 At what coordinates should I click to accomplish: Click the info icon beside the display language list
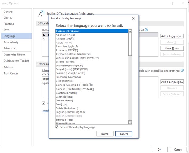tap(146, 30)
